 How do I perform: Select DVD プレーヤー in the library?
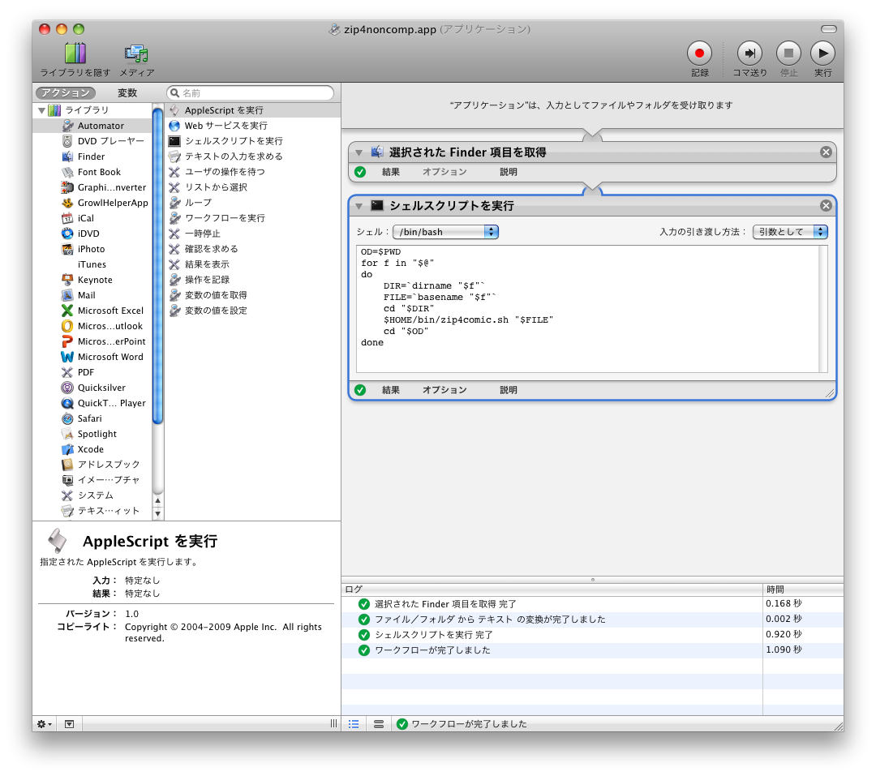pyautogui.click(x=92, y=141)
